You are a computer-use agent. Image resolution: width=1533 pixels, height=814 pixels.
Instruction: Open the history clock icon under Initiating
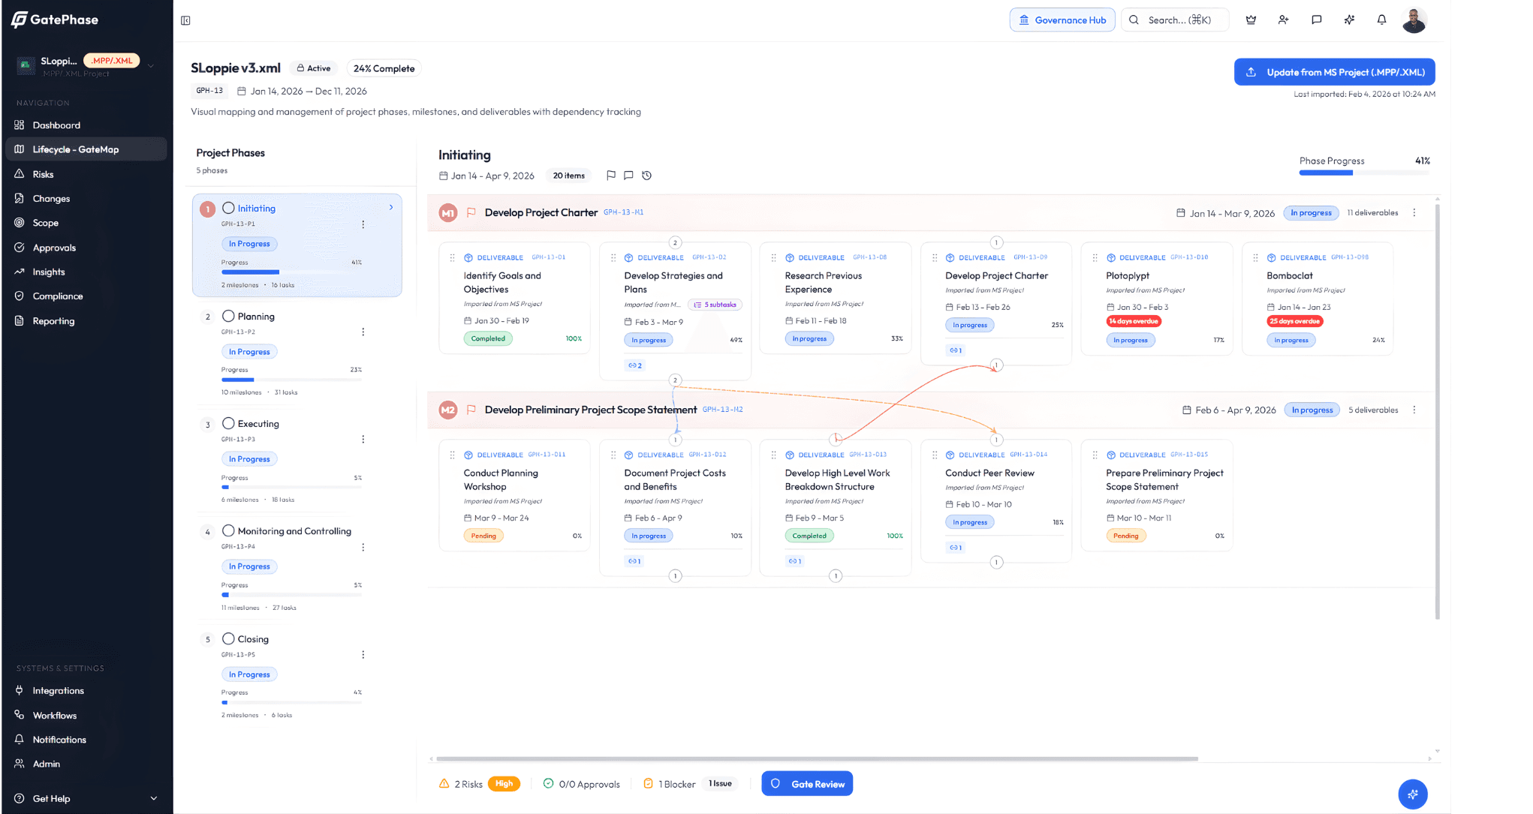coord(646,176)
